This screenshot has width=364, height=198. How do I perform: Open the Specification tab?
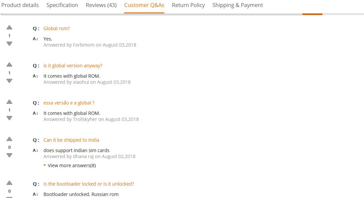click(x=62, y=5)
